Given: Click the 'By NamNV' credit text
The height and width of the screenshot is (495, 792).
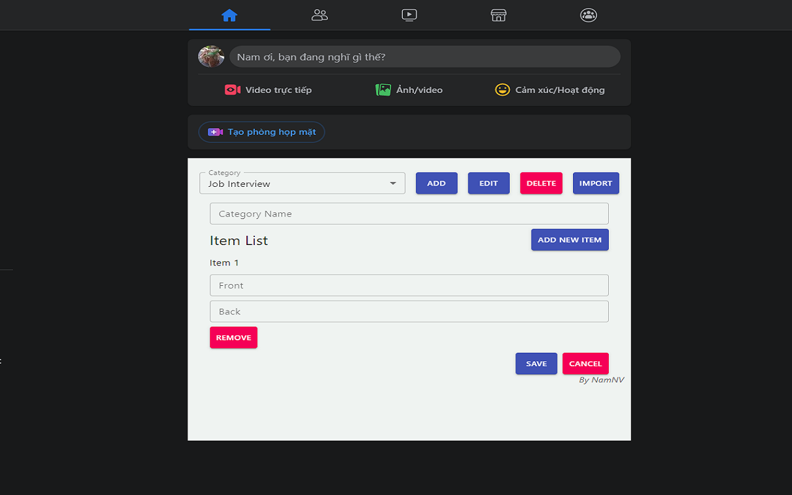Looking at the screenshot, I should point(601,380).
